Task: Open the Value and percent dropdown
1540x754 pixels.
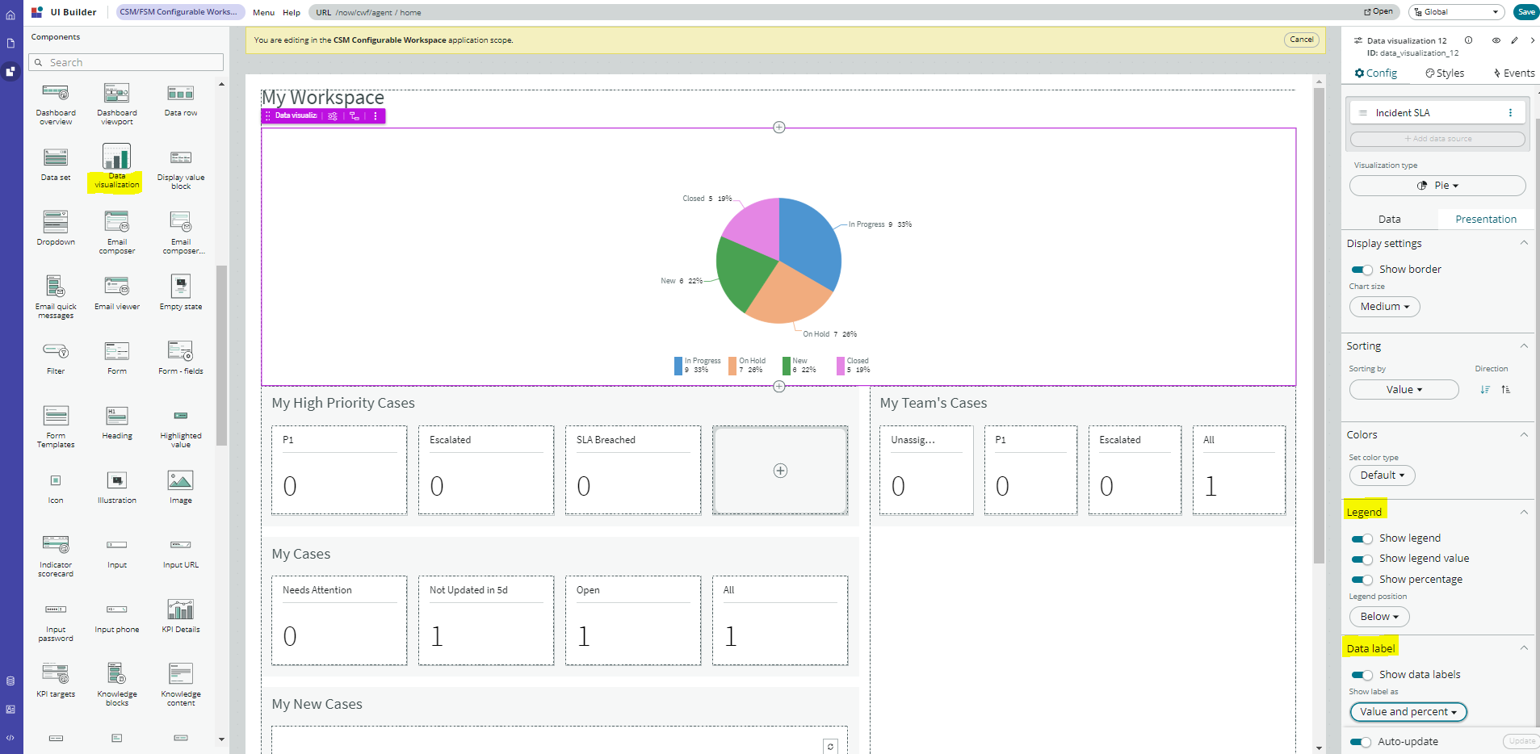Action: coord(1408,712)
